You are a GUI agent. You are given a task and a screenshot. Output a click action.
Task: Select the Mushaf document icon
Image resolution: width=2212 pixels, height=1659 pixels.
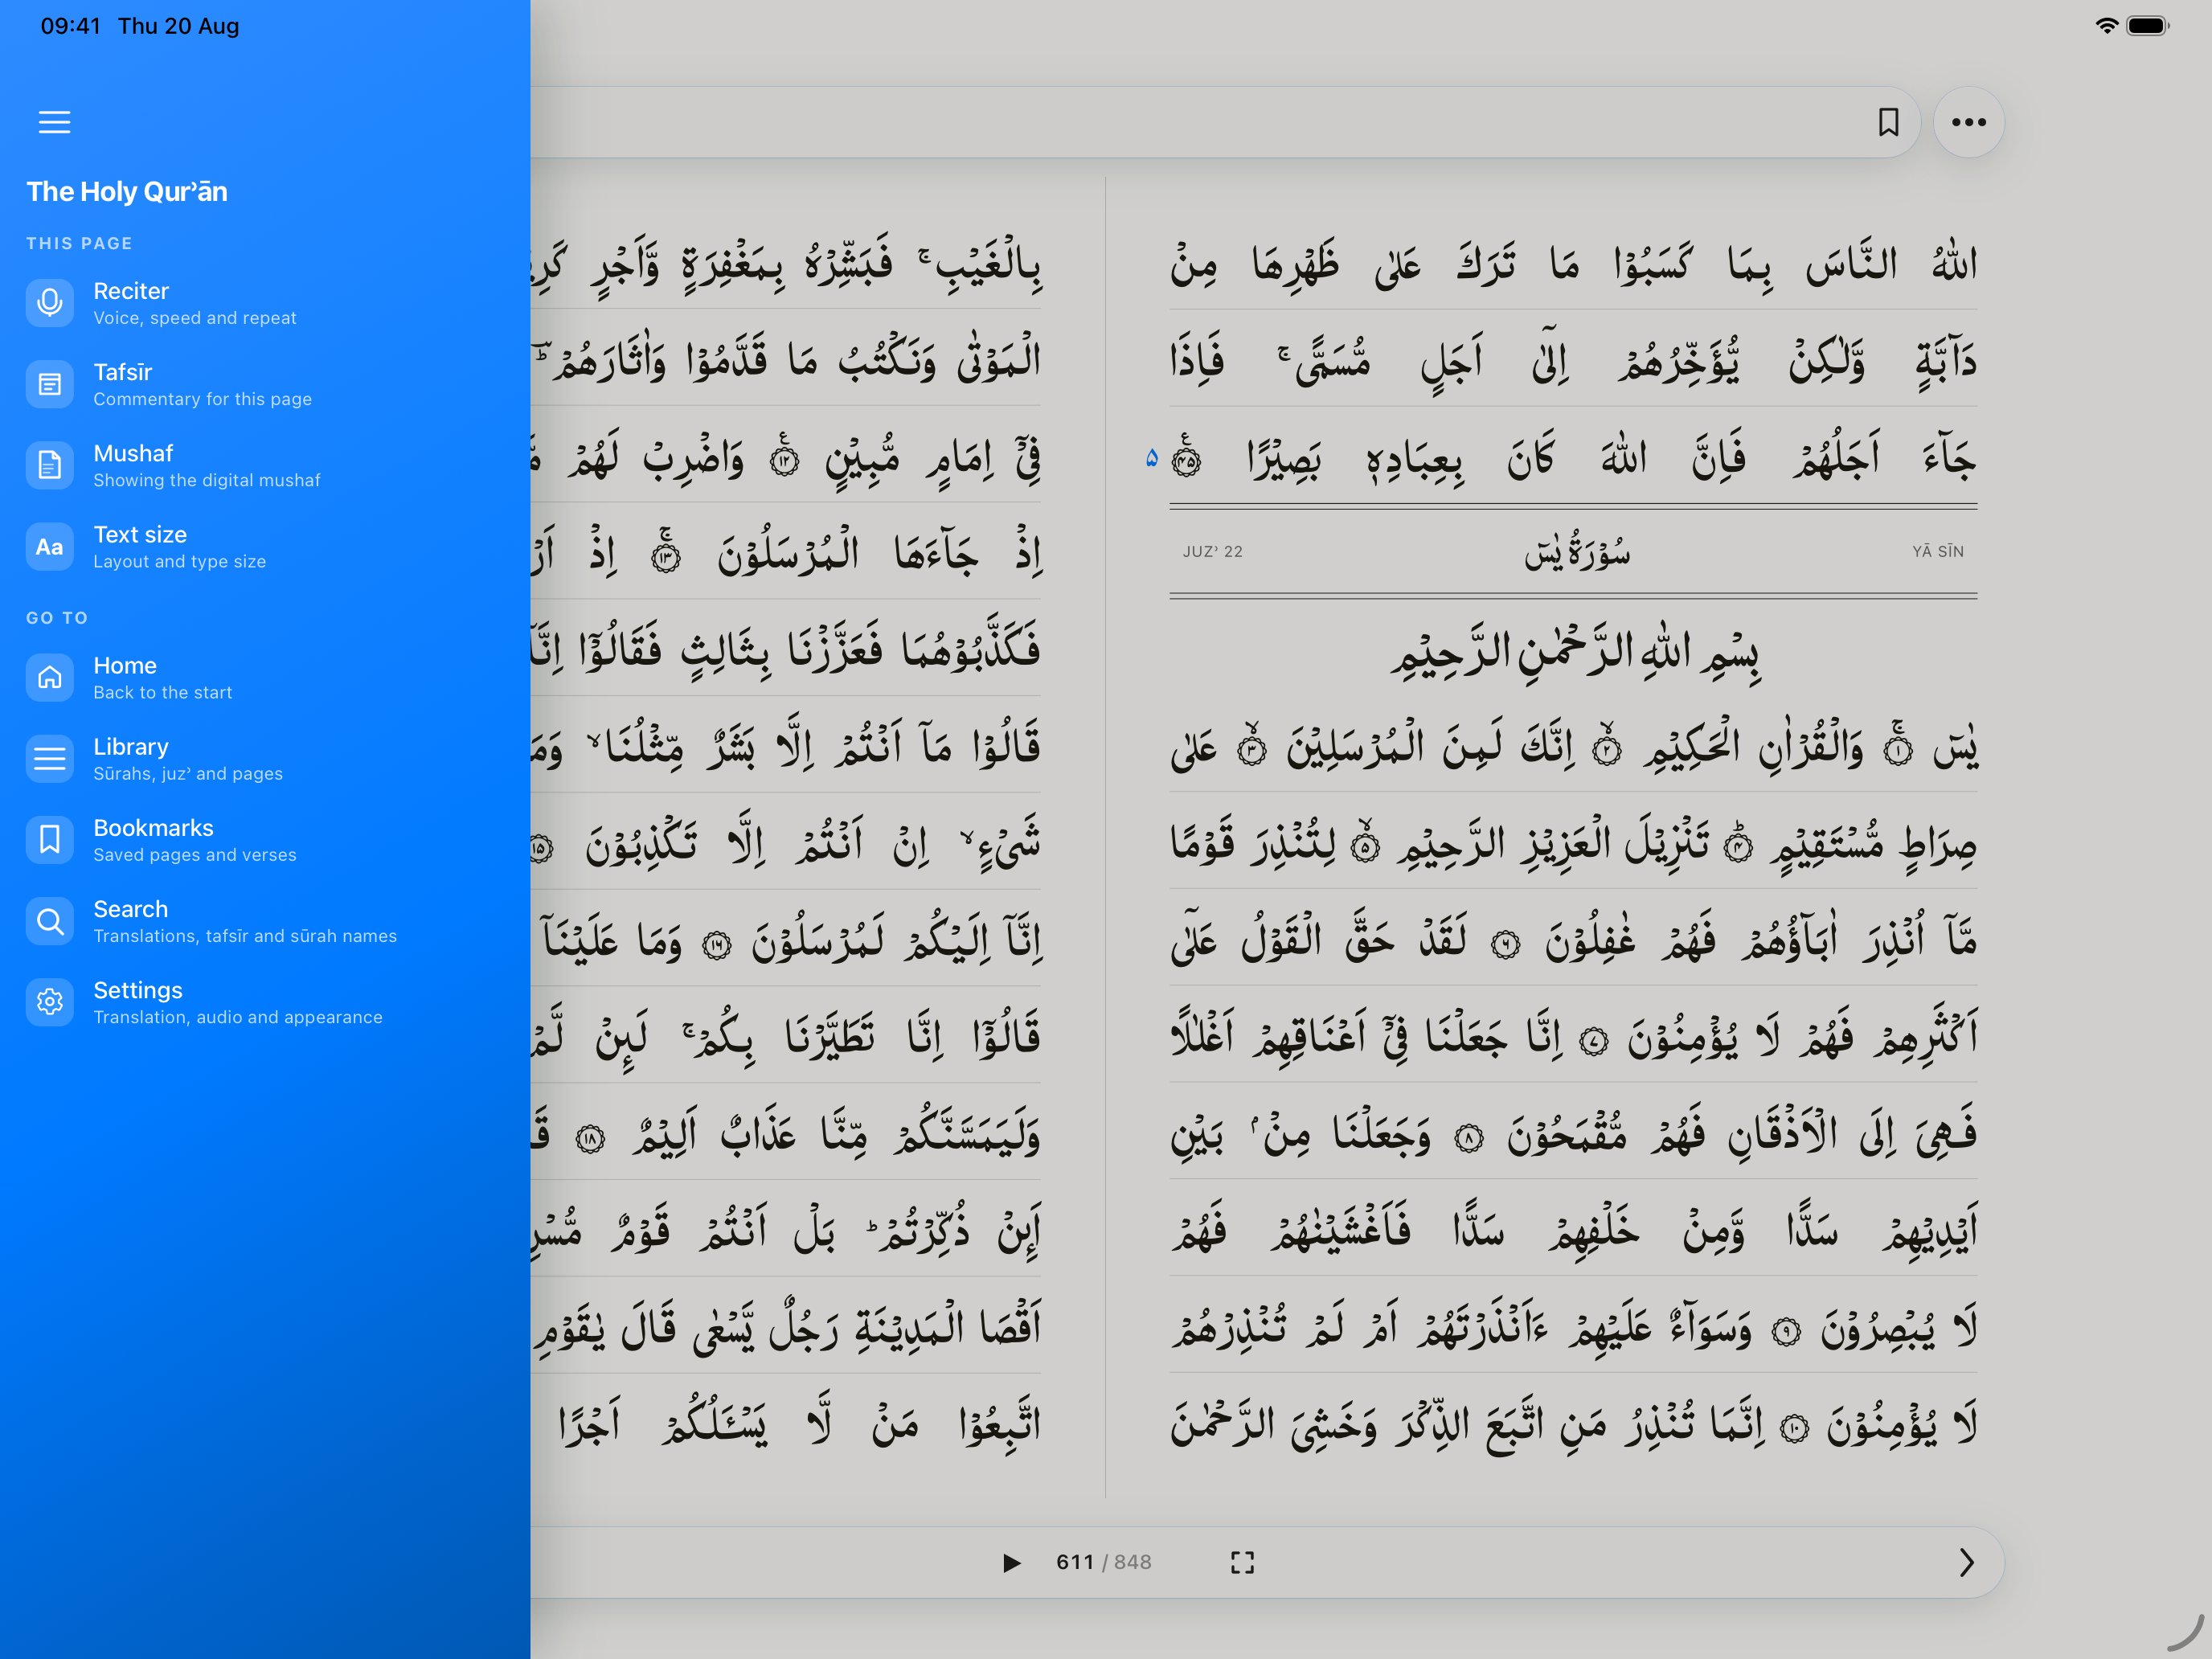pos(50,465)
